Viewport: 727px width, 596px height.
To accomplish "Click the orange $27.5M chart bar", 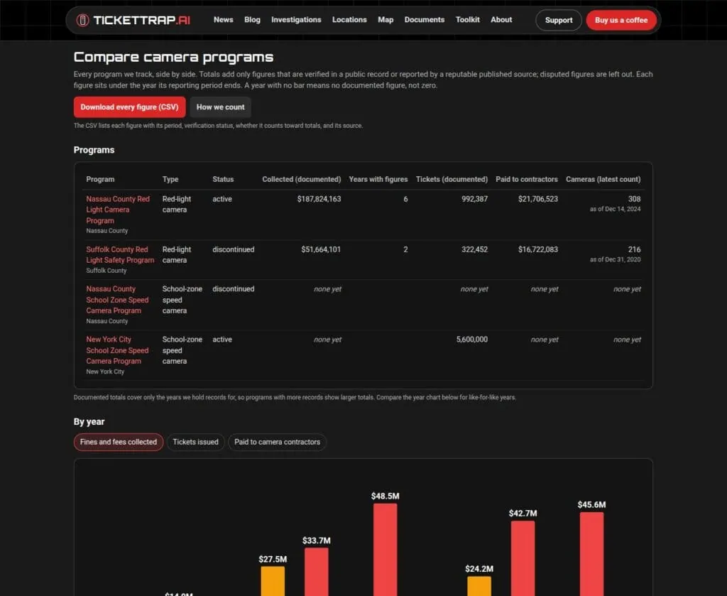I will point(273,581).
